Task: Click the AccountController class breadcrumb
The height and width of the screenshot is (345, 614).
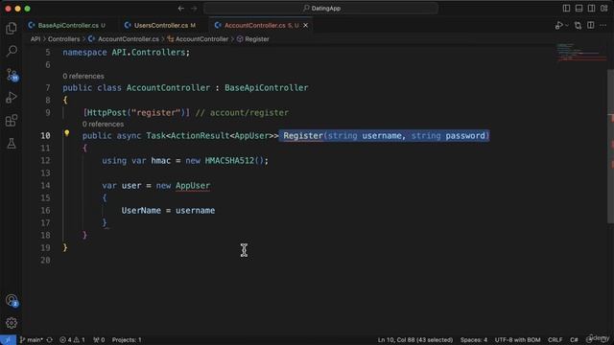Action: pyautogui.click(x=198, y=39)
